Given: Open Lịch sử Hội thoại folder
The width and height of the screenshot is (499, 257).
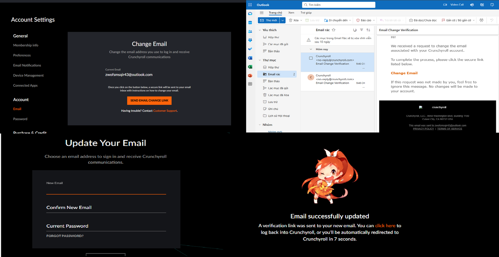Looking at the screenshot, I should click(x=277, y=116).
